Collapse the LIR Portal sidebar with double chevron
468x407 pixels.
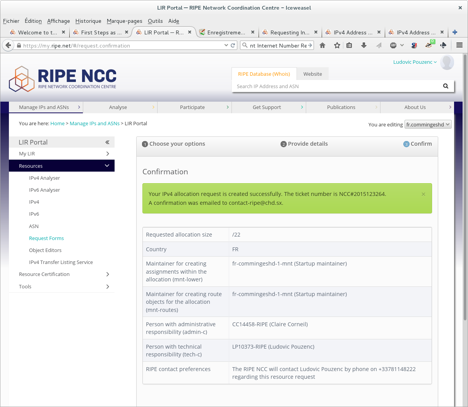(x=107, y=142)
